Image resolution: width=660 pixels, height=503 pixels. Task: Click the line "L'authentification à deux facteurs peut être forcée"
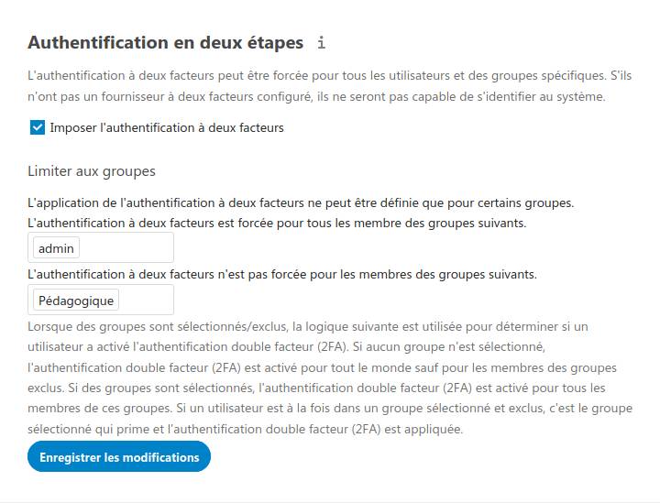point(330,76)
